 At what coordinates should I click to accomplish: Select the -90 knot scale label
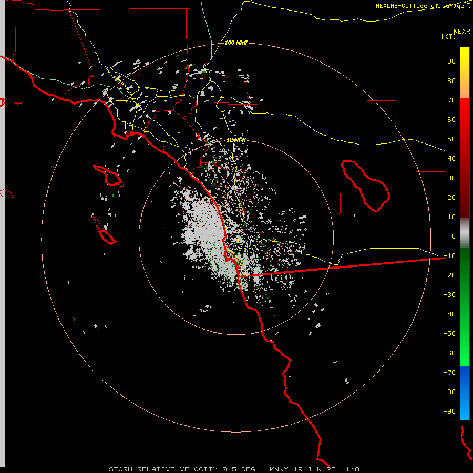[449, 411]
